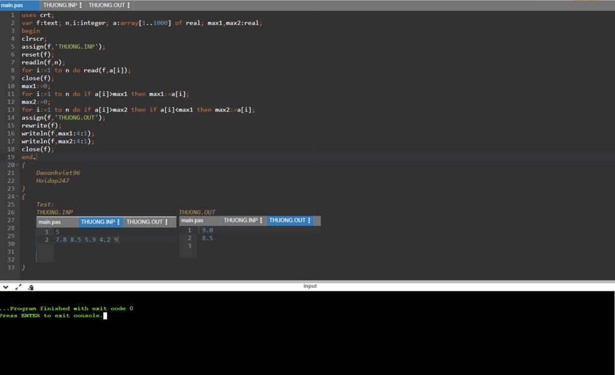Click on 'max1:=0;' on line 10
Image resolution: width=615 pixels, height=375 pixels.
(36, 87)
